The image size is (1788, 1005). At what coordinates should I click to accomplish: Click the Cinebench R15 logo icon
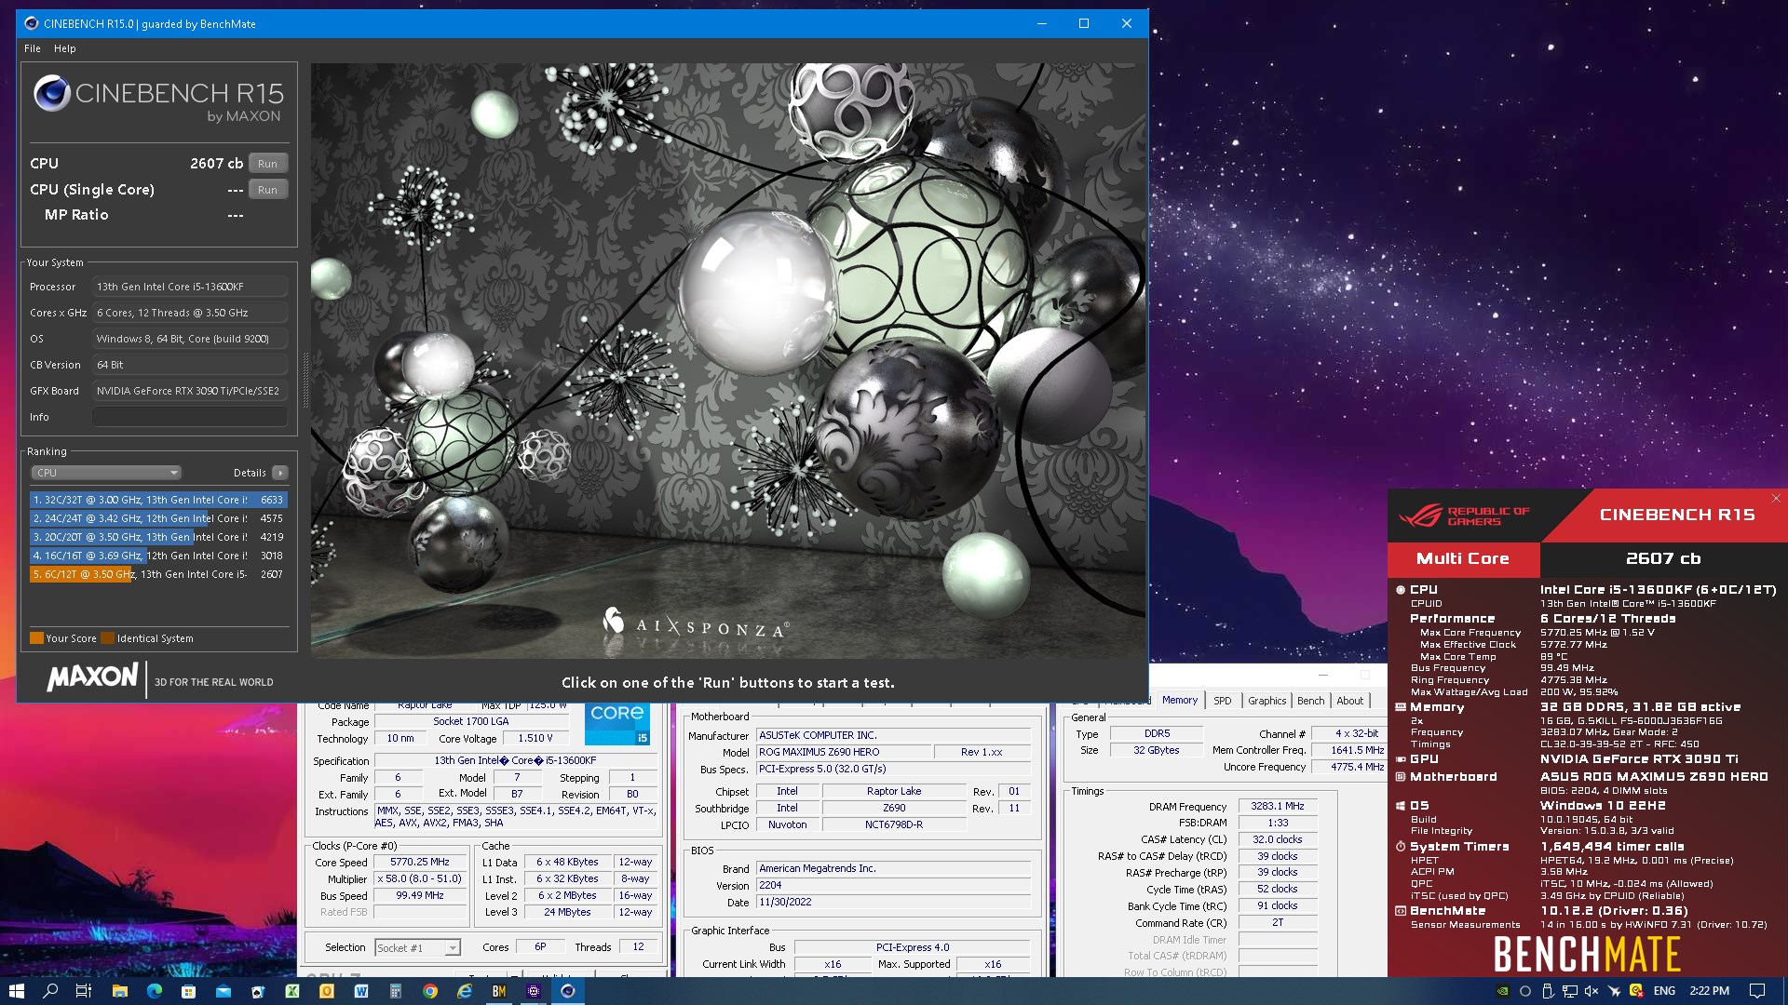pyautogui.click(x=51, y=93)
